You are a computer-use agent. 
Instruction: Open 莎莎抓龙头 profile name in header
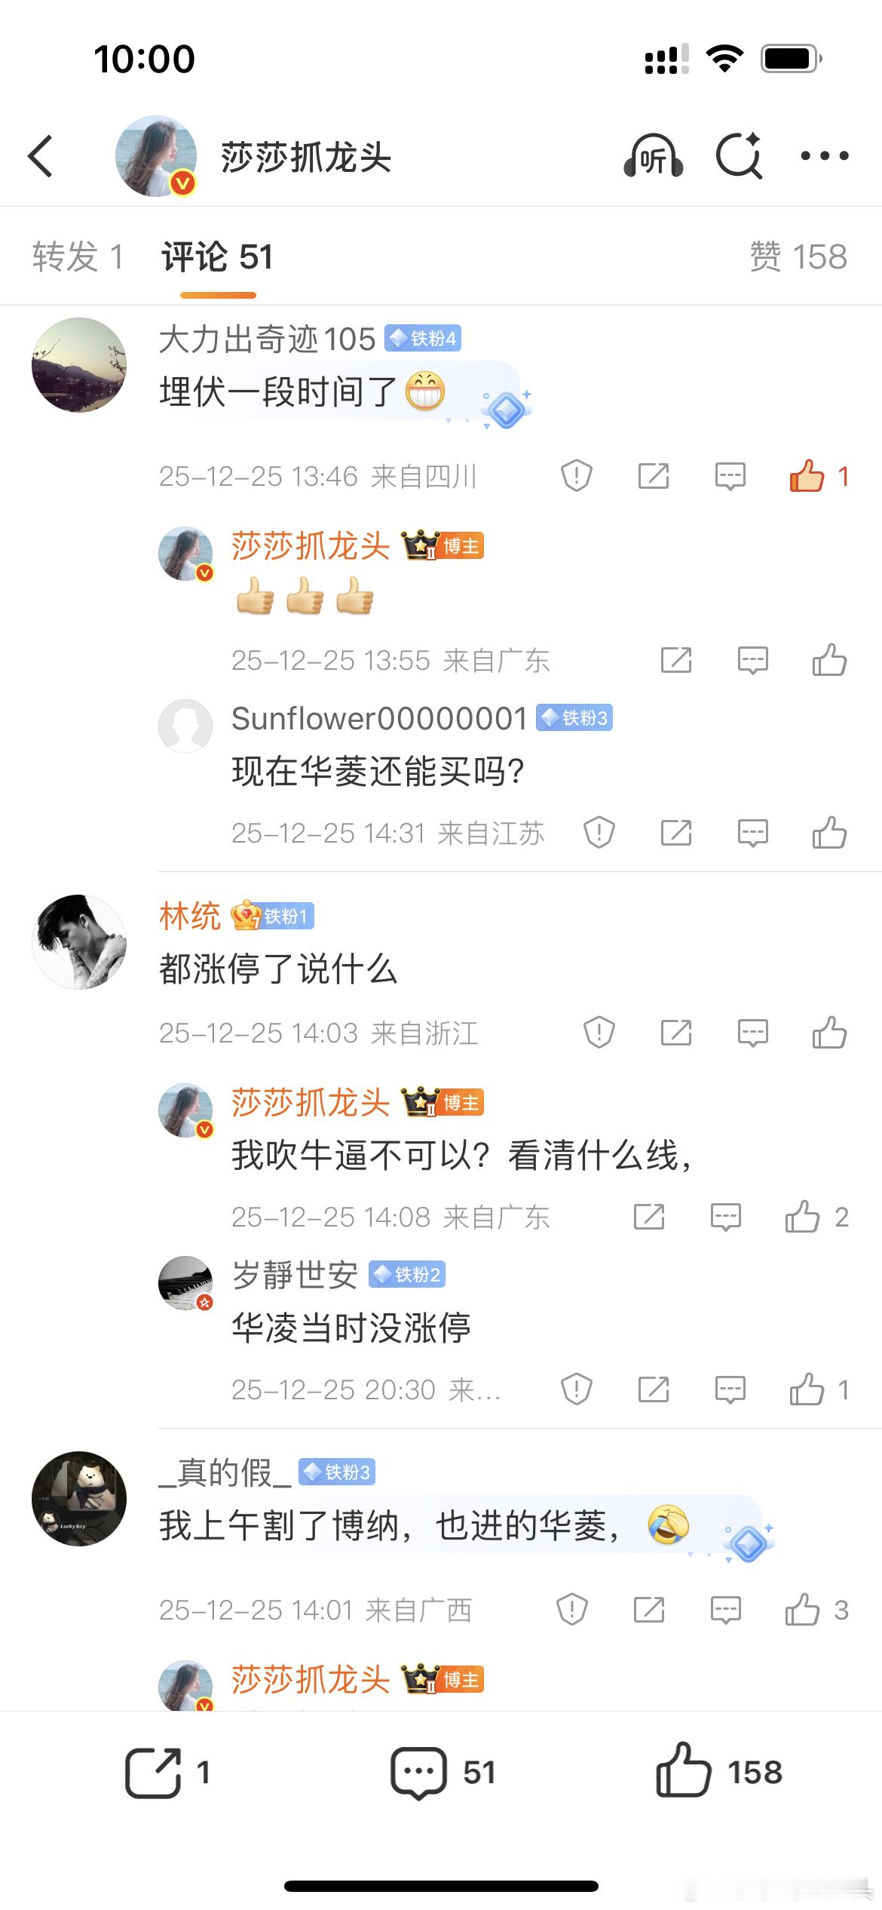306,158
